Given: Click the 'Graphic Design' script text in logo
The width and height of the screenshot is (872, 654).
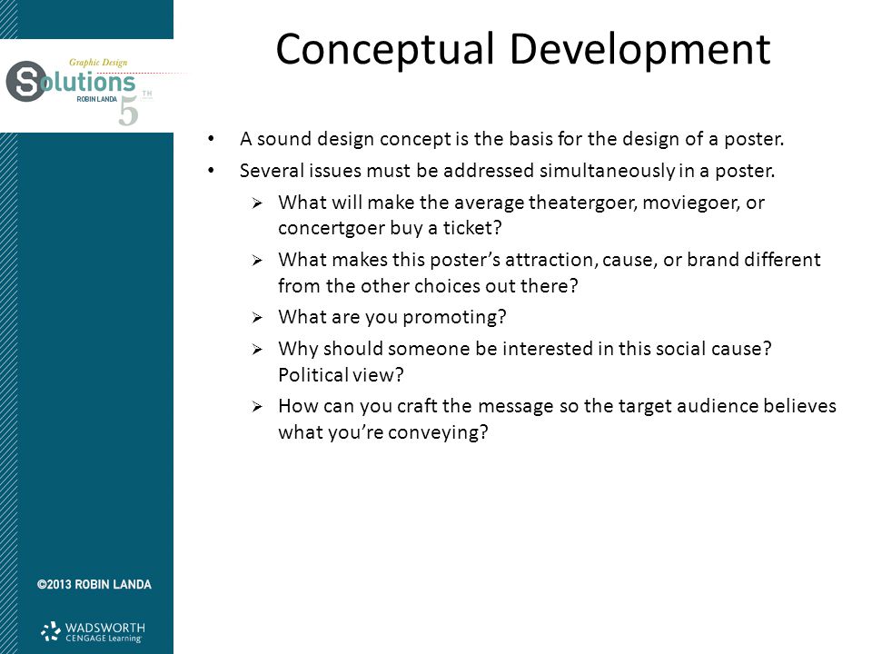Looking at the screenshot, I should click(x=98, y=63).
